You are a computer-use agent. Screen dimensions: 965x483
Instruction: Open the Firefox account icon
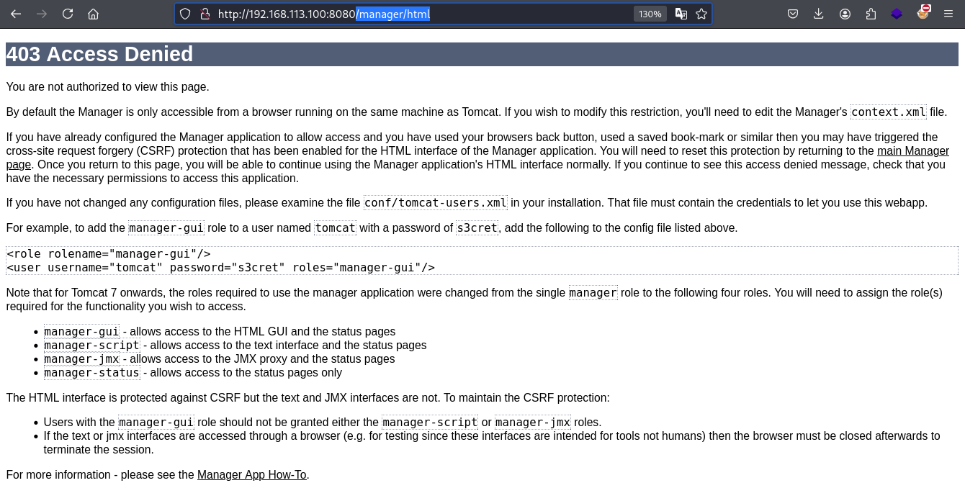(845, 14)
